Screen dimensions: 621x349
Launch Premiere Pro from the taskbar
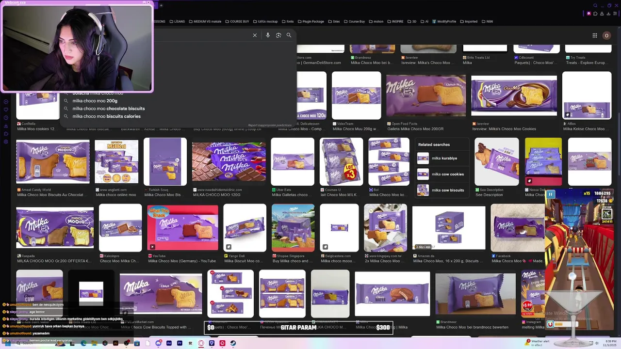point(180,343)
